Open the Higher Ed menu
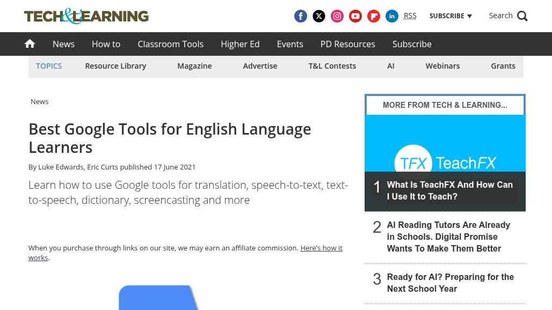Screen dimensions: 552x310 240,44
